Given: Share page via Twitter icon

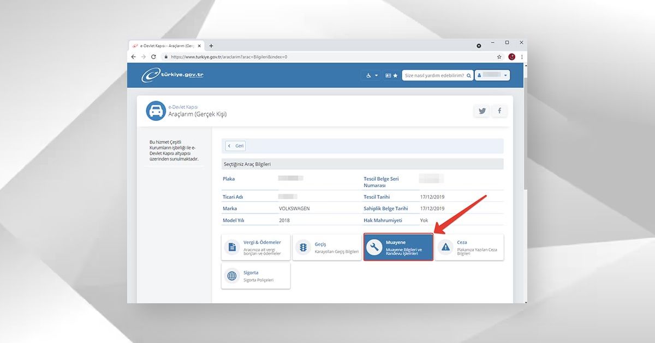Looking at the screenshot, I should coord(482,111).
